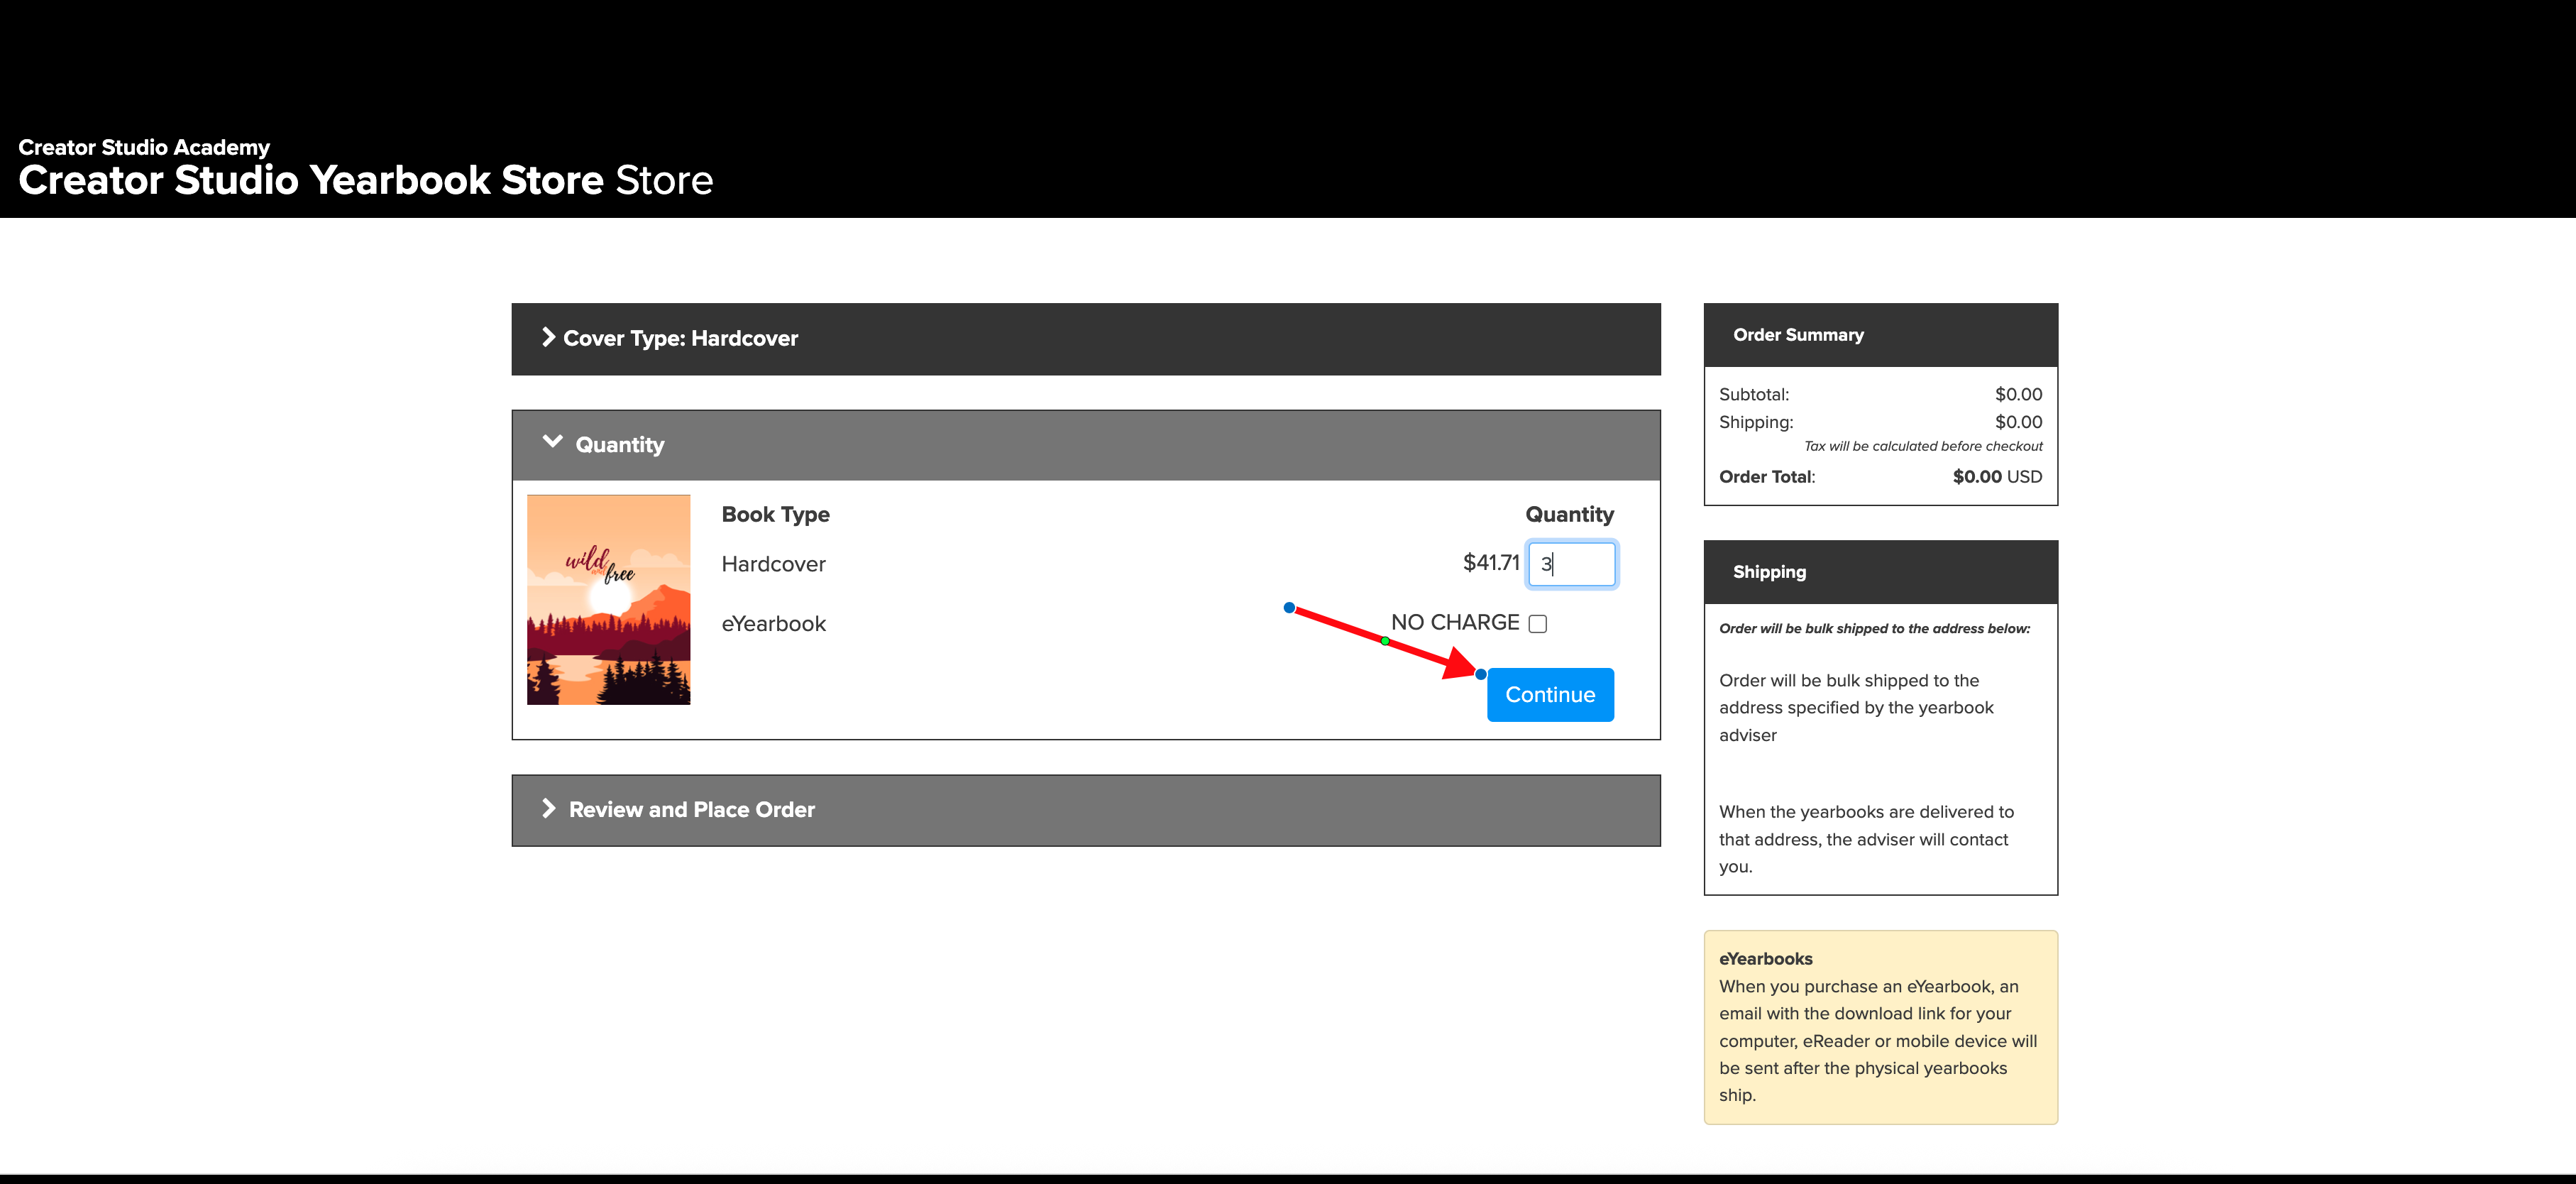Click the Subtotal $0.00 amount

[2018, 395]
